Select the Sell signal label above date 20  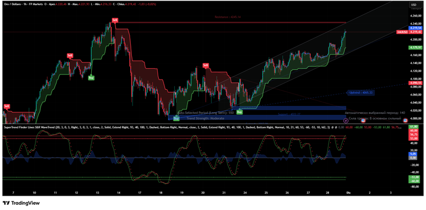[x=206, y=65]
